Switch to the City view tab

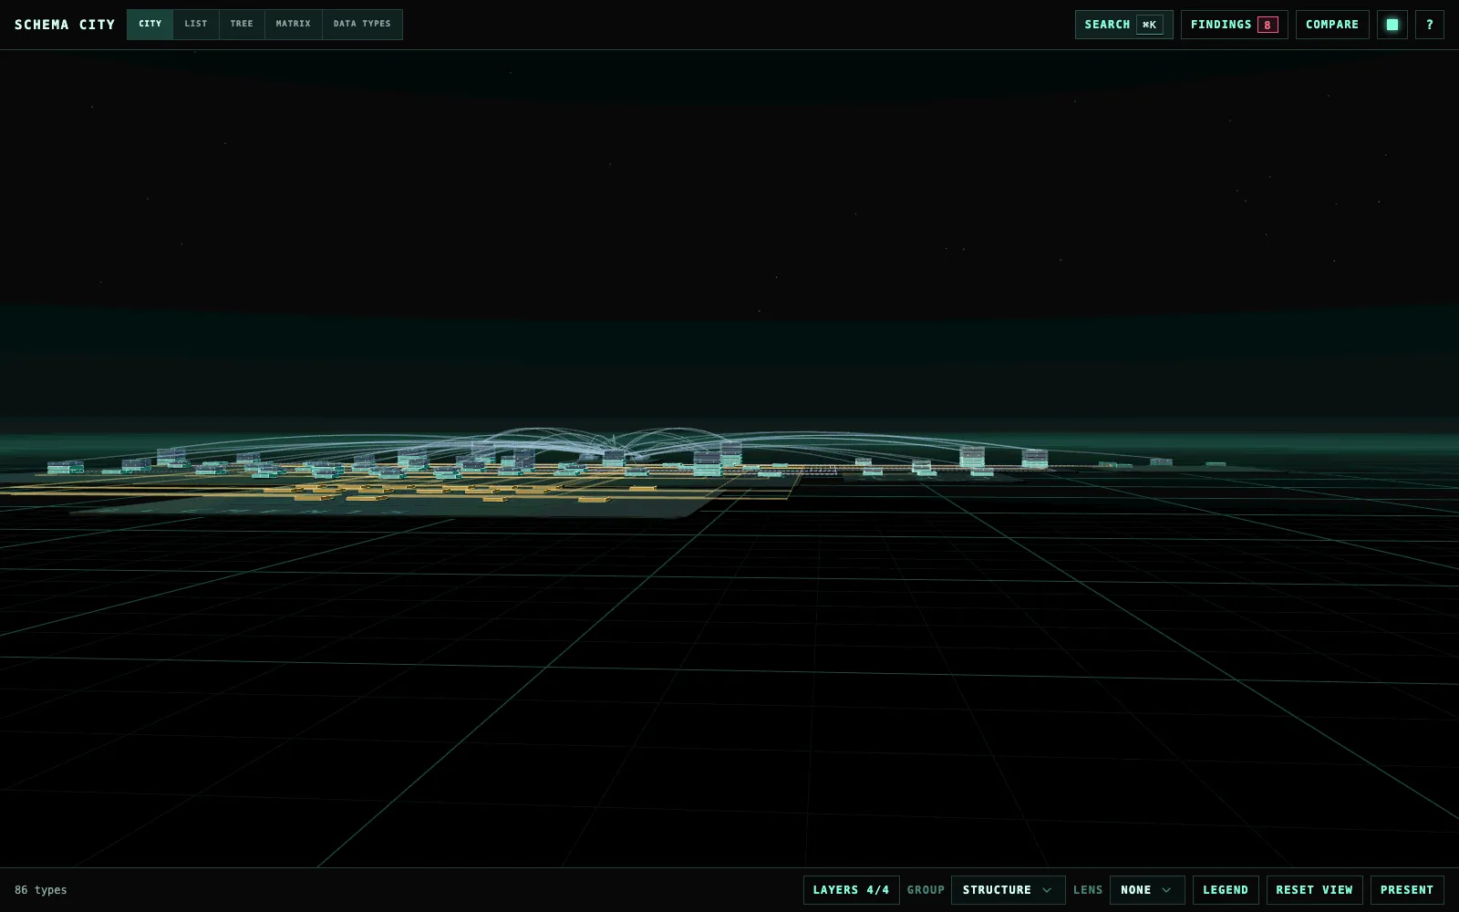pos(150,25)
